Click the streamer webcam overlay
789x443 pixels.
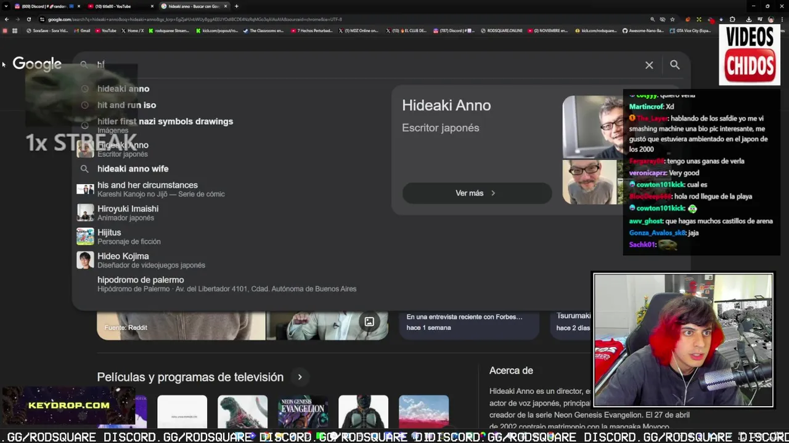pyautogui.click(x=682, y=340)
